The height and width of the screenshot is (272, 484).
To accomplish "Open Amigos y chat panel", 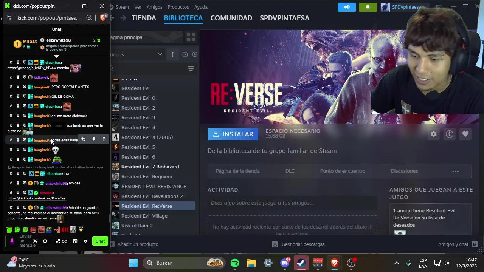I will 458,244.
